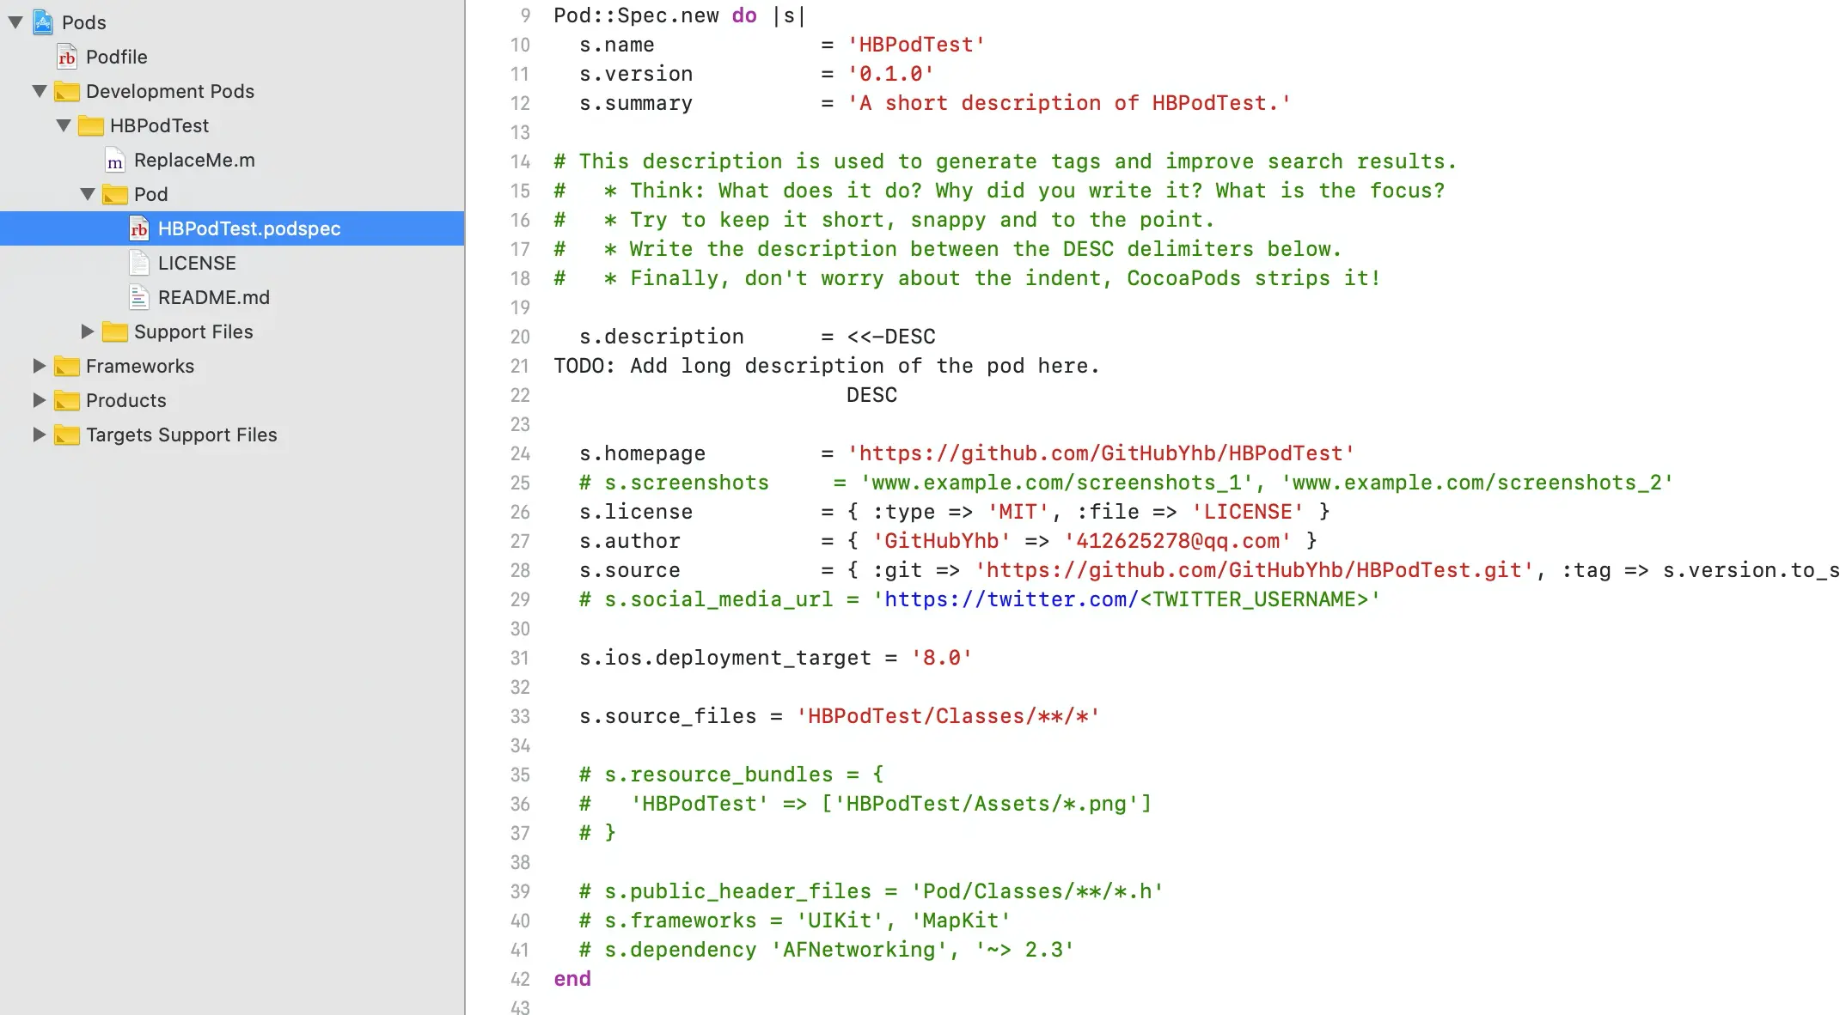1846x1015 pixels.
Task: Click line number 33 in the gutter
Action: [x=520, y=716]
